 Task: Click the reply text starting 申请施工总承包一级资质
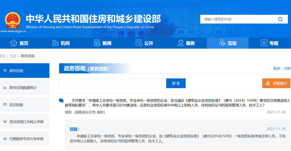pyautogui.click(x=178, y=139)
